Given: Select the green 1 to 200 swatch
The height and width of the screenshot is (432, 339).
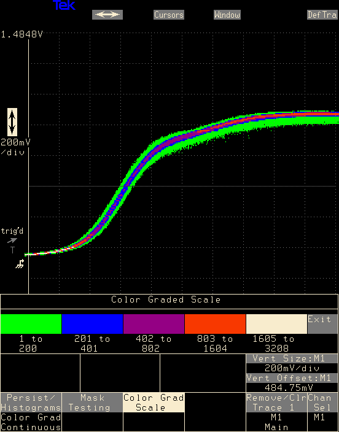Looking at the screenshot, I should coord(31,324).
